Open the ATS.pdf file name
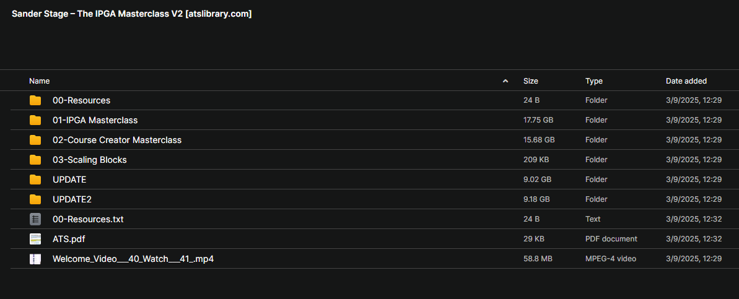 point(69,239)
